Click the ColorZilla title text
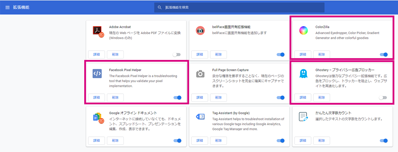 322,27
